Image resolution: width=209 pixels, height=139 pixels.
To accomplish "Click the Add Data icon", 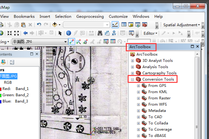I will point(55,25).
